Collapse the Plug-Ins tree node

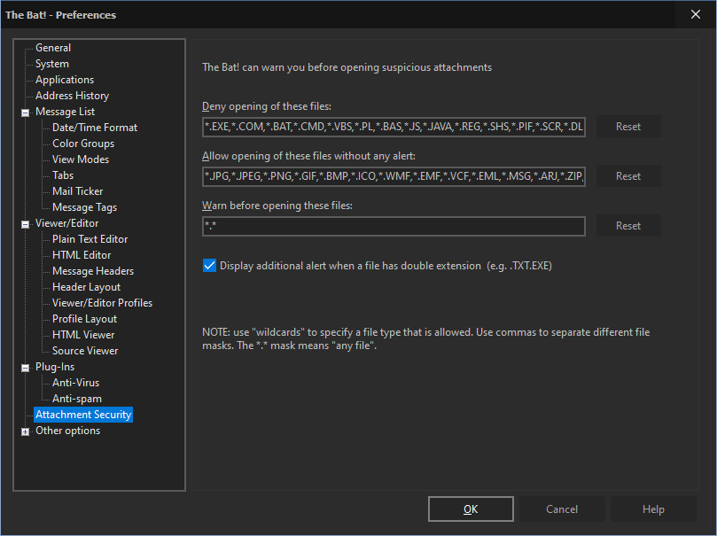click(26, 368)
